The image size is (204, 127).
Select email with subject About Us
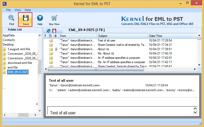(103, 49)
